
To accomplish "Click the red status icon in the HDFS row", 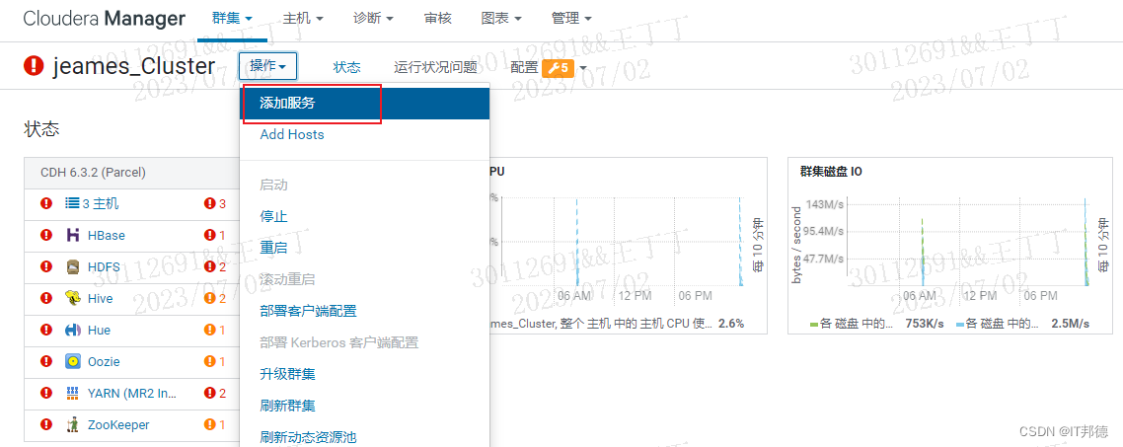I will point(46,266).
